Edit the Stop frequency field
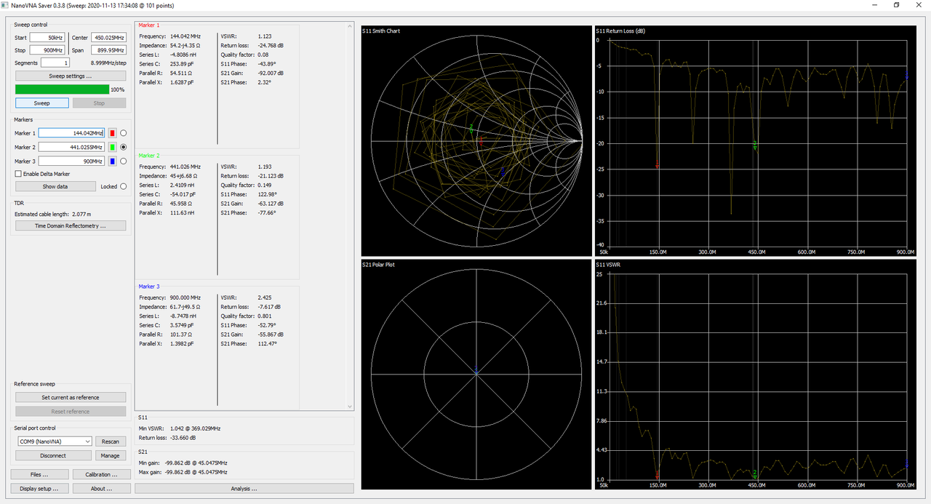The height and width of the screenshot is (504, 931). (x=47, y=50)
